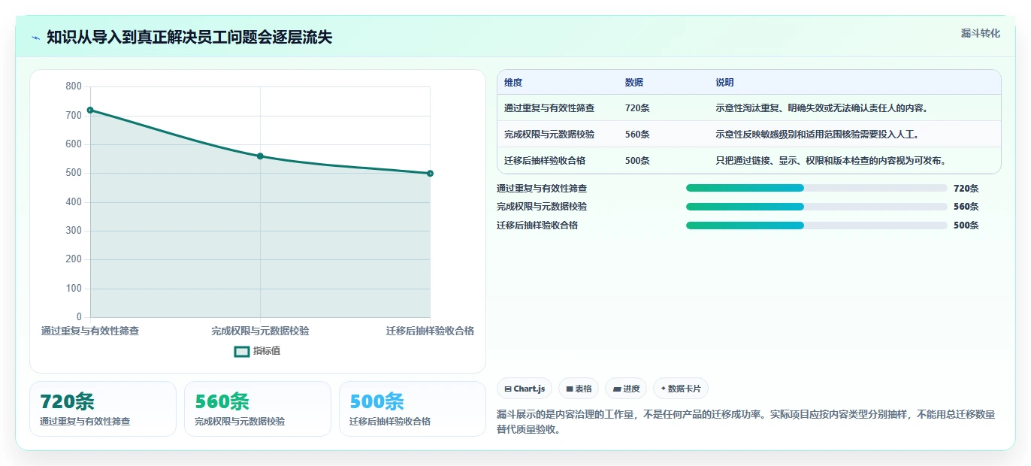Image resolution: width=1031 pixels, height=466 pixels.
Task: Click the 维度 table column header
Action: tap(513, 83)
